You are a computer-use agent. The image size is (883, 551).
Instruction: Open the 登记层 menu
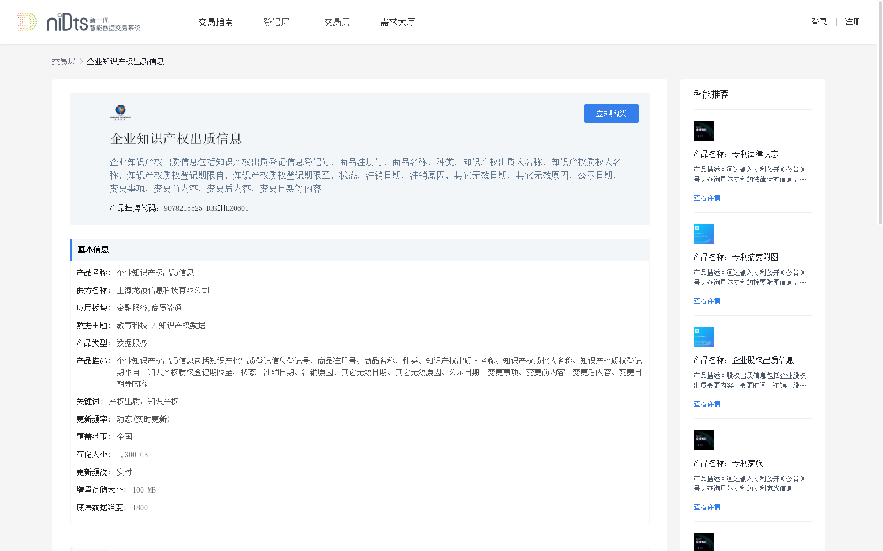point(276,22)
